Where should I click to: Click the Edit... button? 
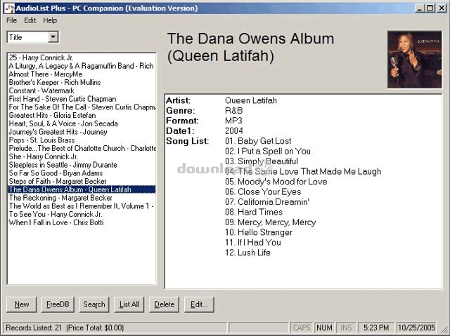pyautogui.click(x=199, y=304)
